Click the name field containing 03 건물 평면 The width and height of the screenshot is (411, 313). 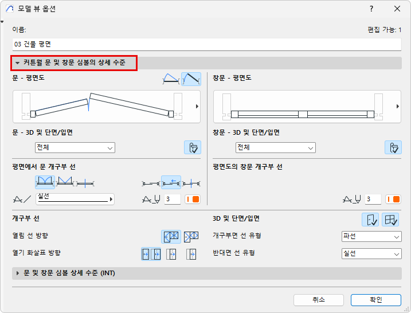click(205, 44)
